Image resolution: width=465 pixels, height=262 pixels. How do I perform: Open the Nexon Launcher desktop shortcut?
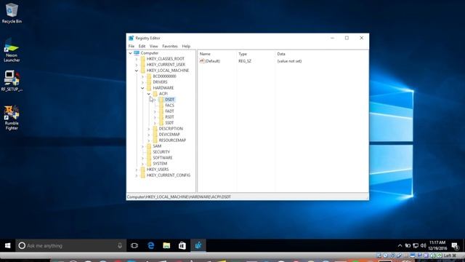[12, 50]
